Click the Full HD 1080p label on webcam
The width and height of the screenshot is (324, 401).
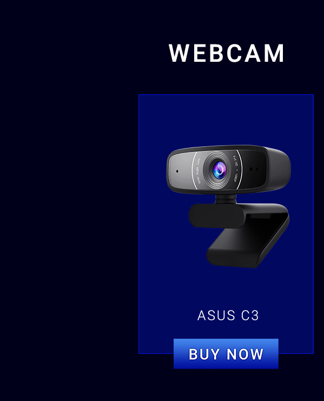coord(236,169)
